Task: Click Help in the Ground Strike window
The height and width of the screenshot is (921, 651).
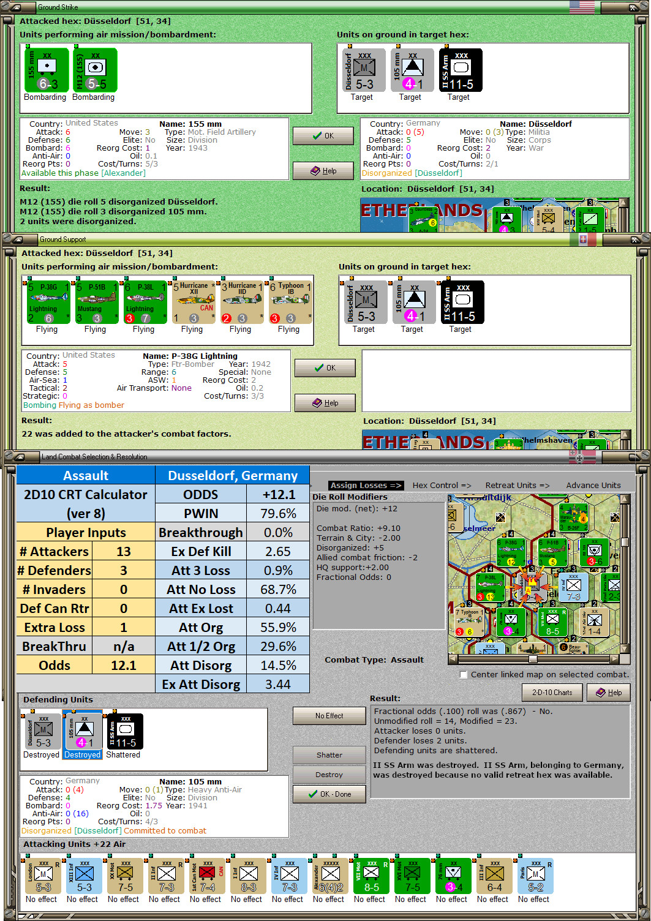Action: click(323, 171)
